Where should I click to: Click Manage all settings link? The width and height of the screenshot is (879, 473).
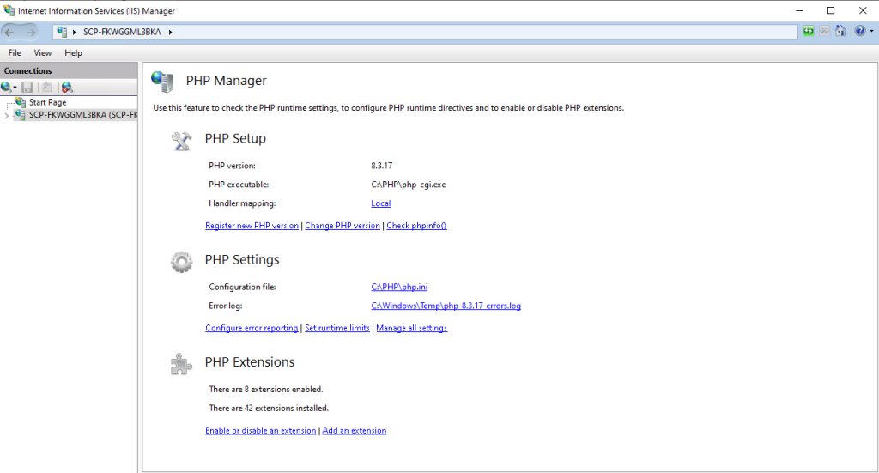[x=411, y=329]
